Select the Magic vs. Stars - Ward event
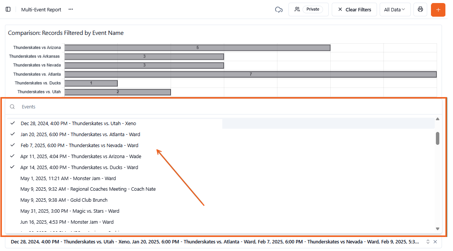This screenshot has width=453, height=251. [70, 211]
